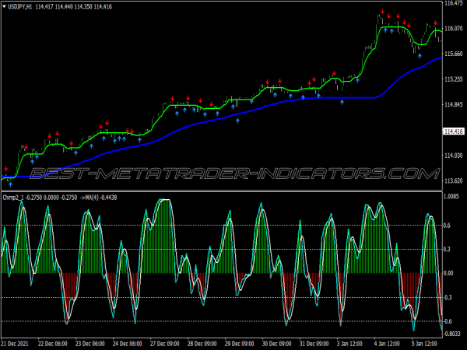467x350 pixels.
Task: Select the rightmost red sell arrow
Action: click(x=435, y=24)
